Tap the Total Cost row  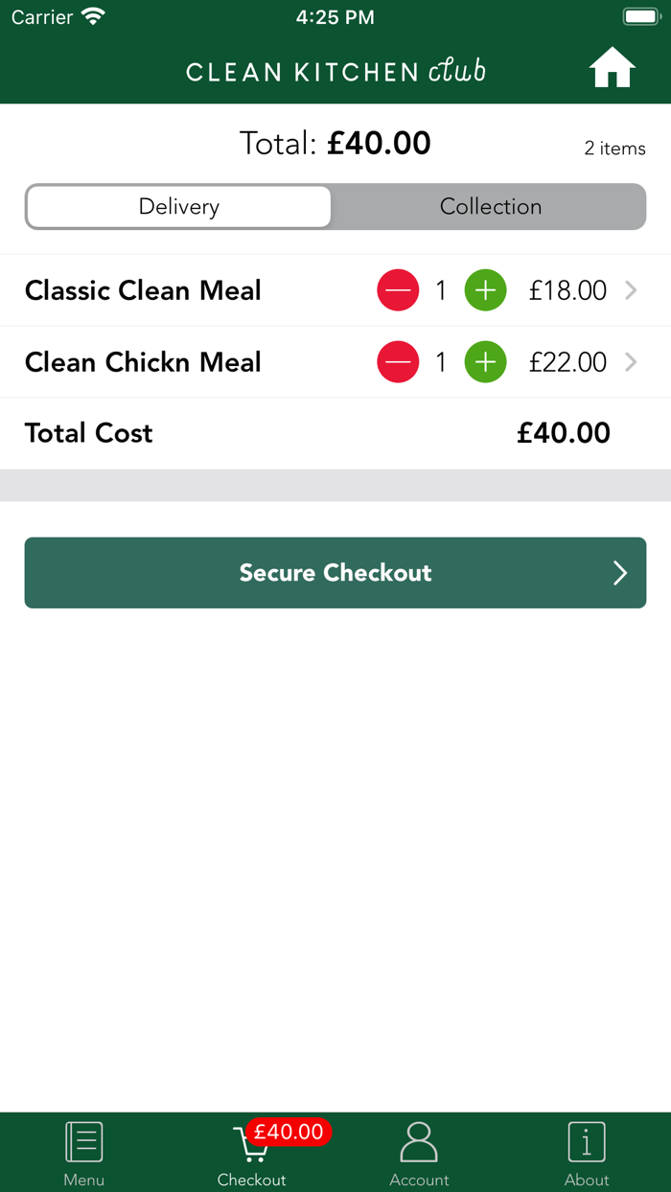pos(316,433)
